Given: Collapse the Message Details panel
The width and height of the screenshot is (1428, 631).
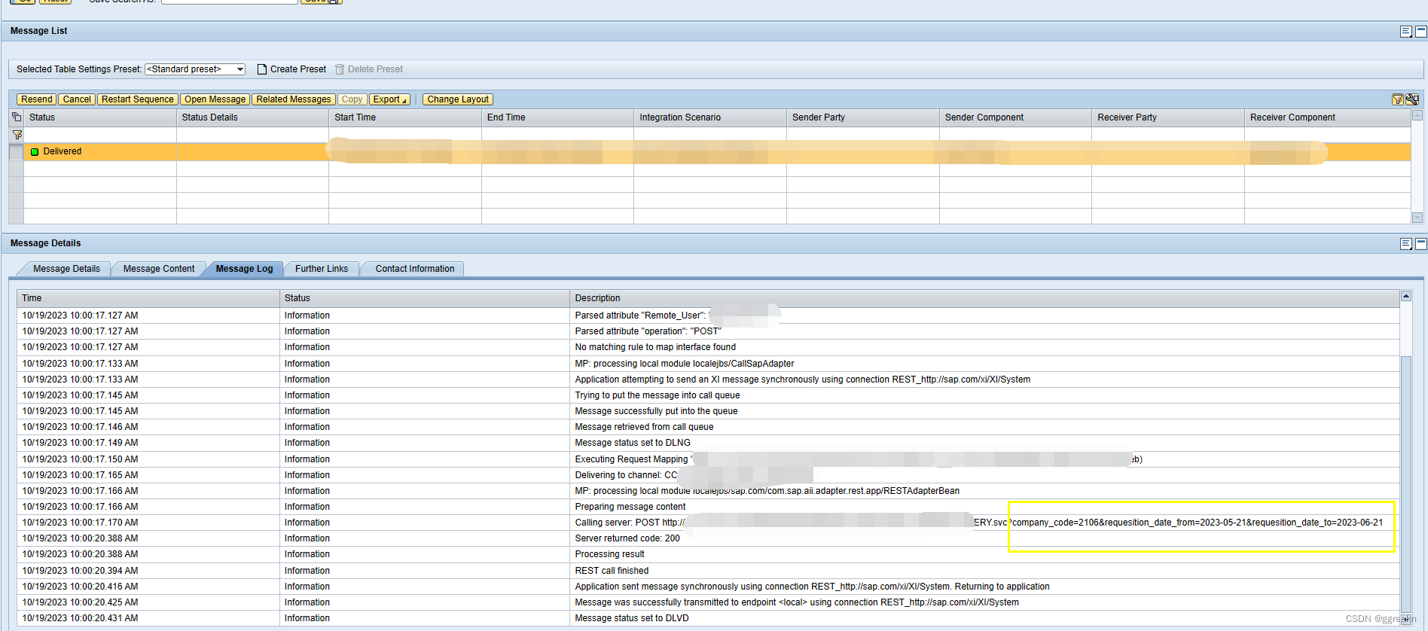Looking at the screenshot, I should pyautogui.click(x=1420, y=244).
